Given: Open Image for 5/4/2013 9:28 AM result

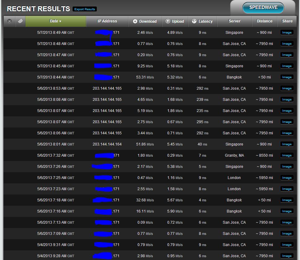Looking at the screenshot, I should [287, 256].
